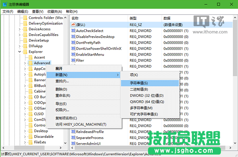Click the DIFxApp folder icon
Image resolution: width=238 pixels, height=157 pixels.
[25, 46]
